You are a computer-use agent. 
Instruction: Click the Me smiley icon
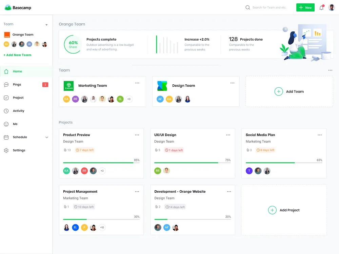[6, 124]
